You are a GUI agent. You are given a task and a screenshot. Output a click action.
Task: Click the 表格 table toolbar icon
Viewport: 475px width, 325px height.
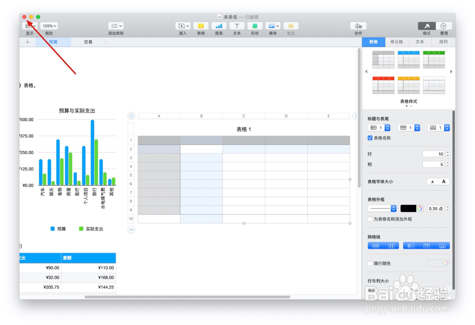click(x=201, y=26)
